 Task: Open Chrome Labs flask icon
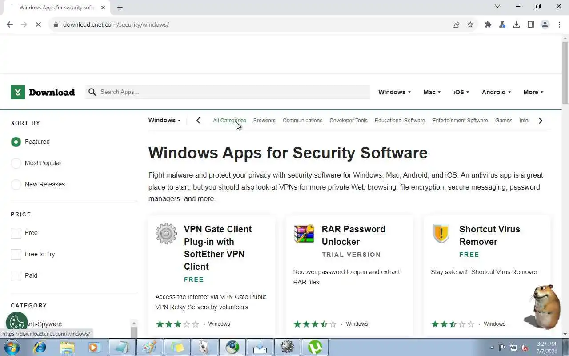coord(502,24)
